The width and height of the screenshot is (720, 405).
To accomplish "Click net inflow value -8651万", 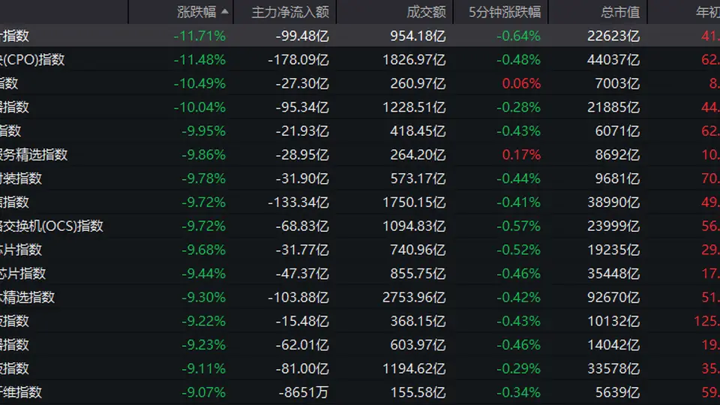I will point(304,392).
